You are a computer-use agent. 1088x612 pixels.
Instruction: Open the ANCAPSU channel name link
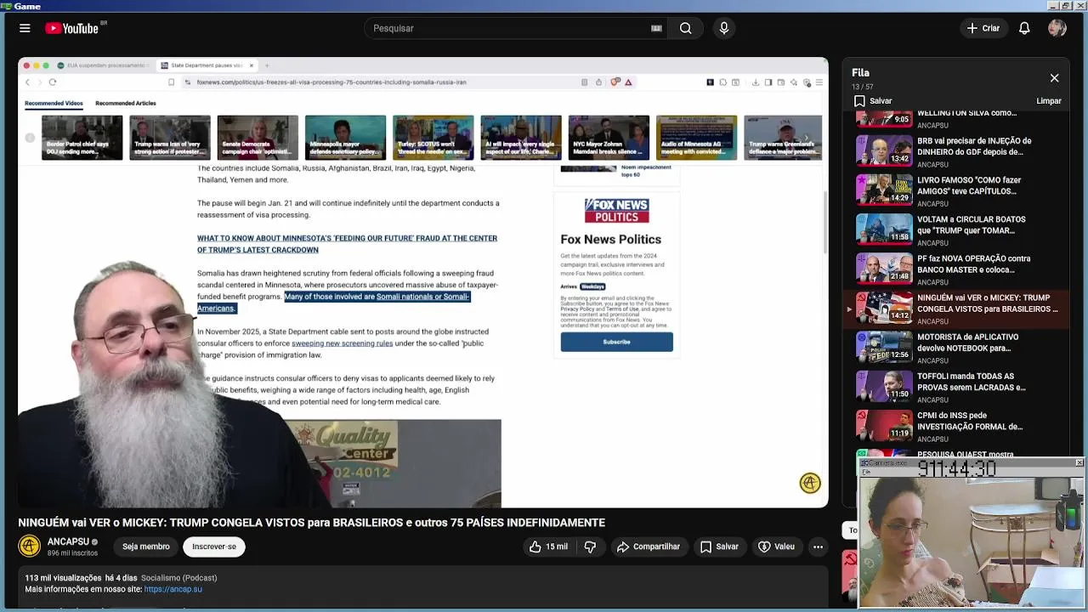click(68, 541)
